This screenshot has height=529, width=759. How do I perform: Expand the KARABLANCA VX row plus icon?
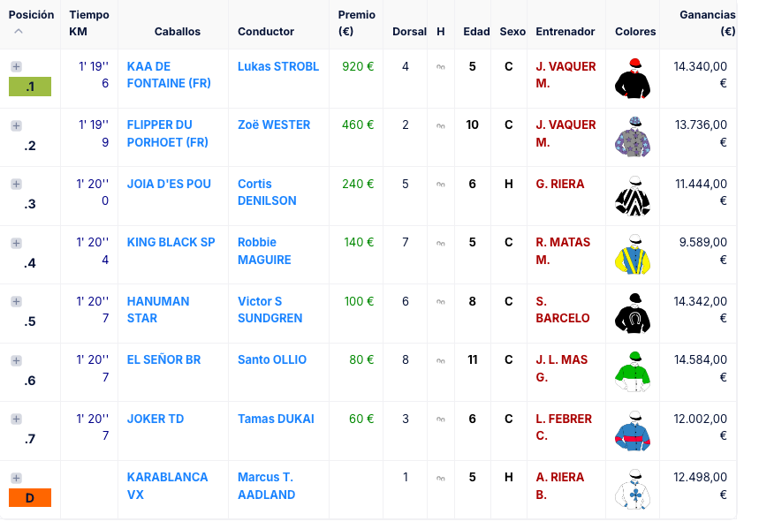pyautogui.click(x=16, y=478)
